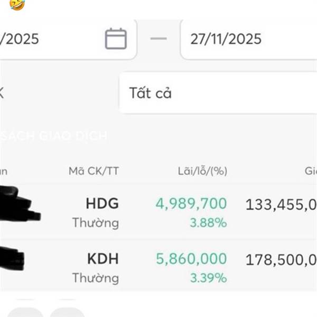Click the dash separator between dates
This screenshot has width=317, height=317.
158,39
